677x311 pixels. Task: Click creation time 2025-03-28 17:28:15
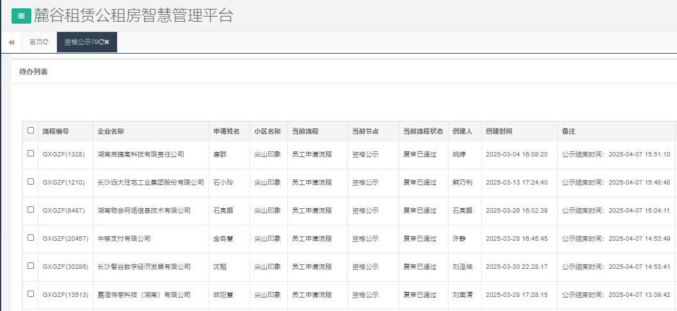(x=516, y=295)
